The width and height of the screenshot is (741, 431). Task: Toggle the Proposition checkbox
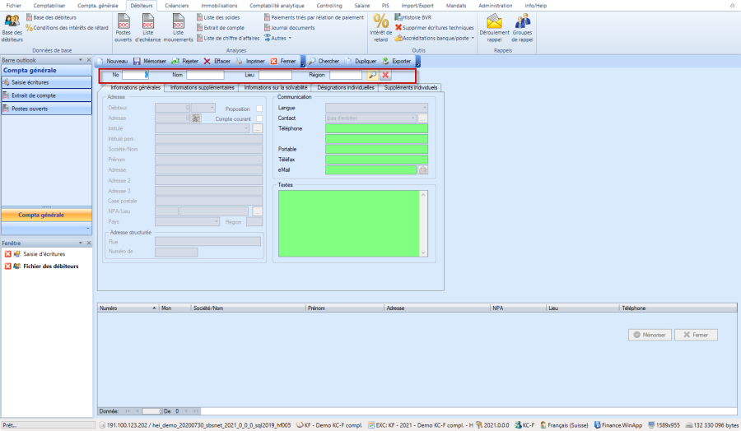click(259, 109)
